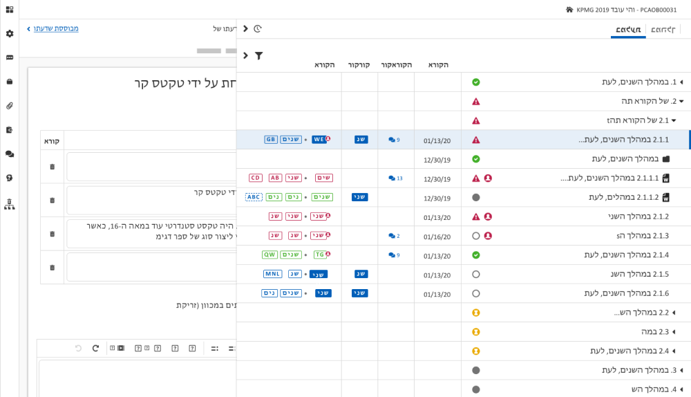Switch to the inactive tab at top right
691x397 pixels.
663,30
